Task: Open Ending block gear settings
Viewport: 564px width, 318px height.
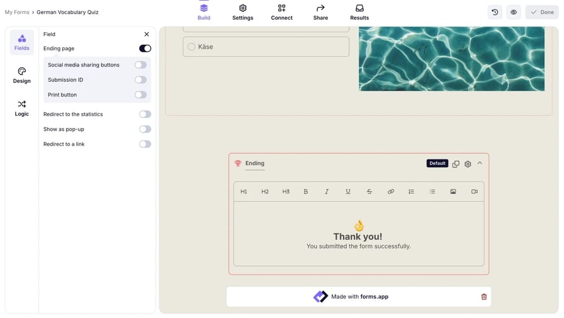Action: point(468,164)
